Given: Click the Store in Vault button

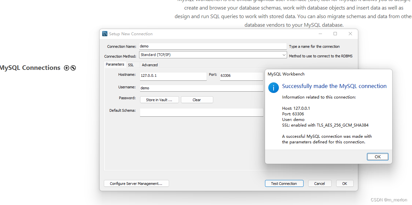Looking at the screenshot, I should click(159, 100).
